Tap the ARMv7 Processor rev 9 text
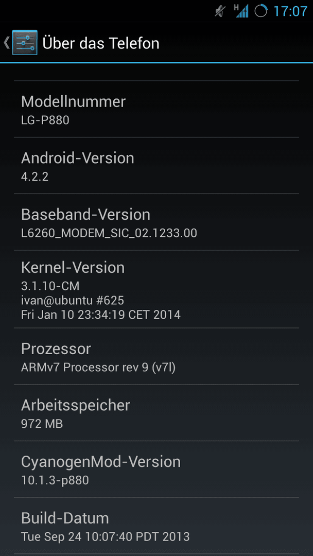The image size is (313, 556). [x=98, y=368]
